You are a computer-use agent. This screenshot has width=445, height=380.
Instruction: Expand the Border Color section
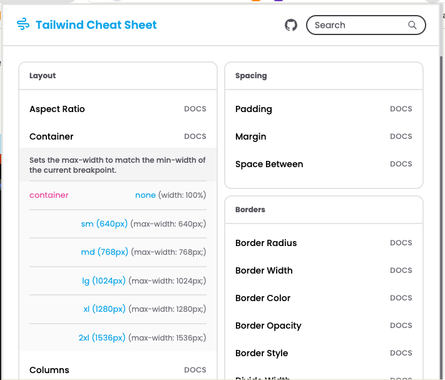tap(263, 298)
